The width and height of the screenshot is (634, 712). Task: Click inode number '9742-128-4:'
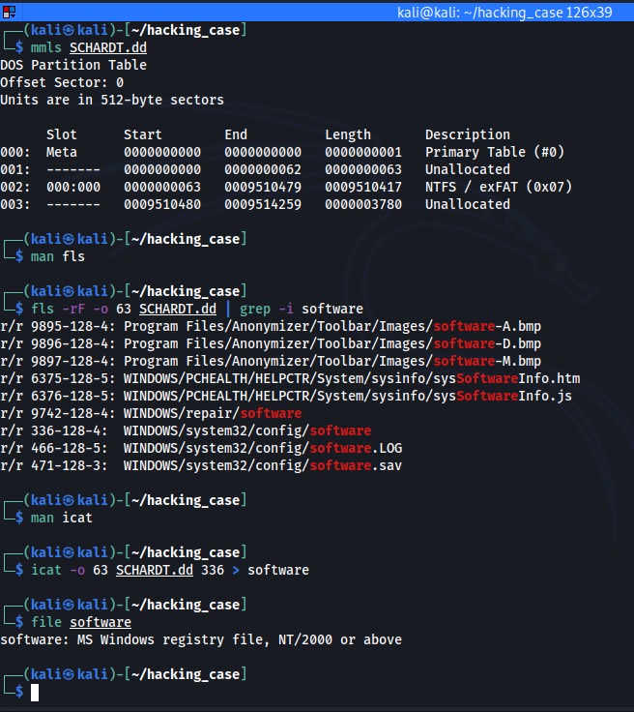pyautogui.click(x=73, y=414)
